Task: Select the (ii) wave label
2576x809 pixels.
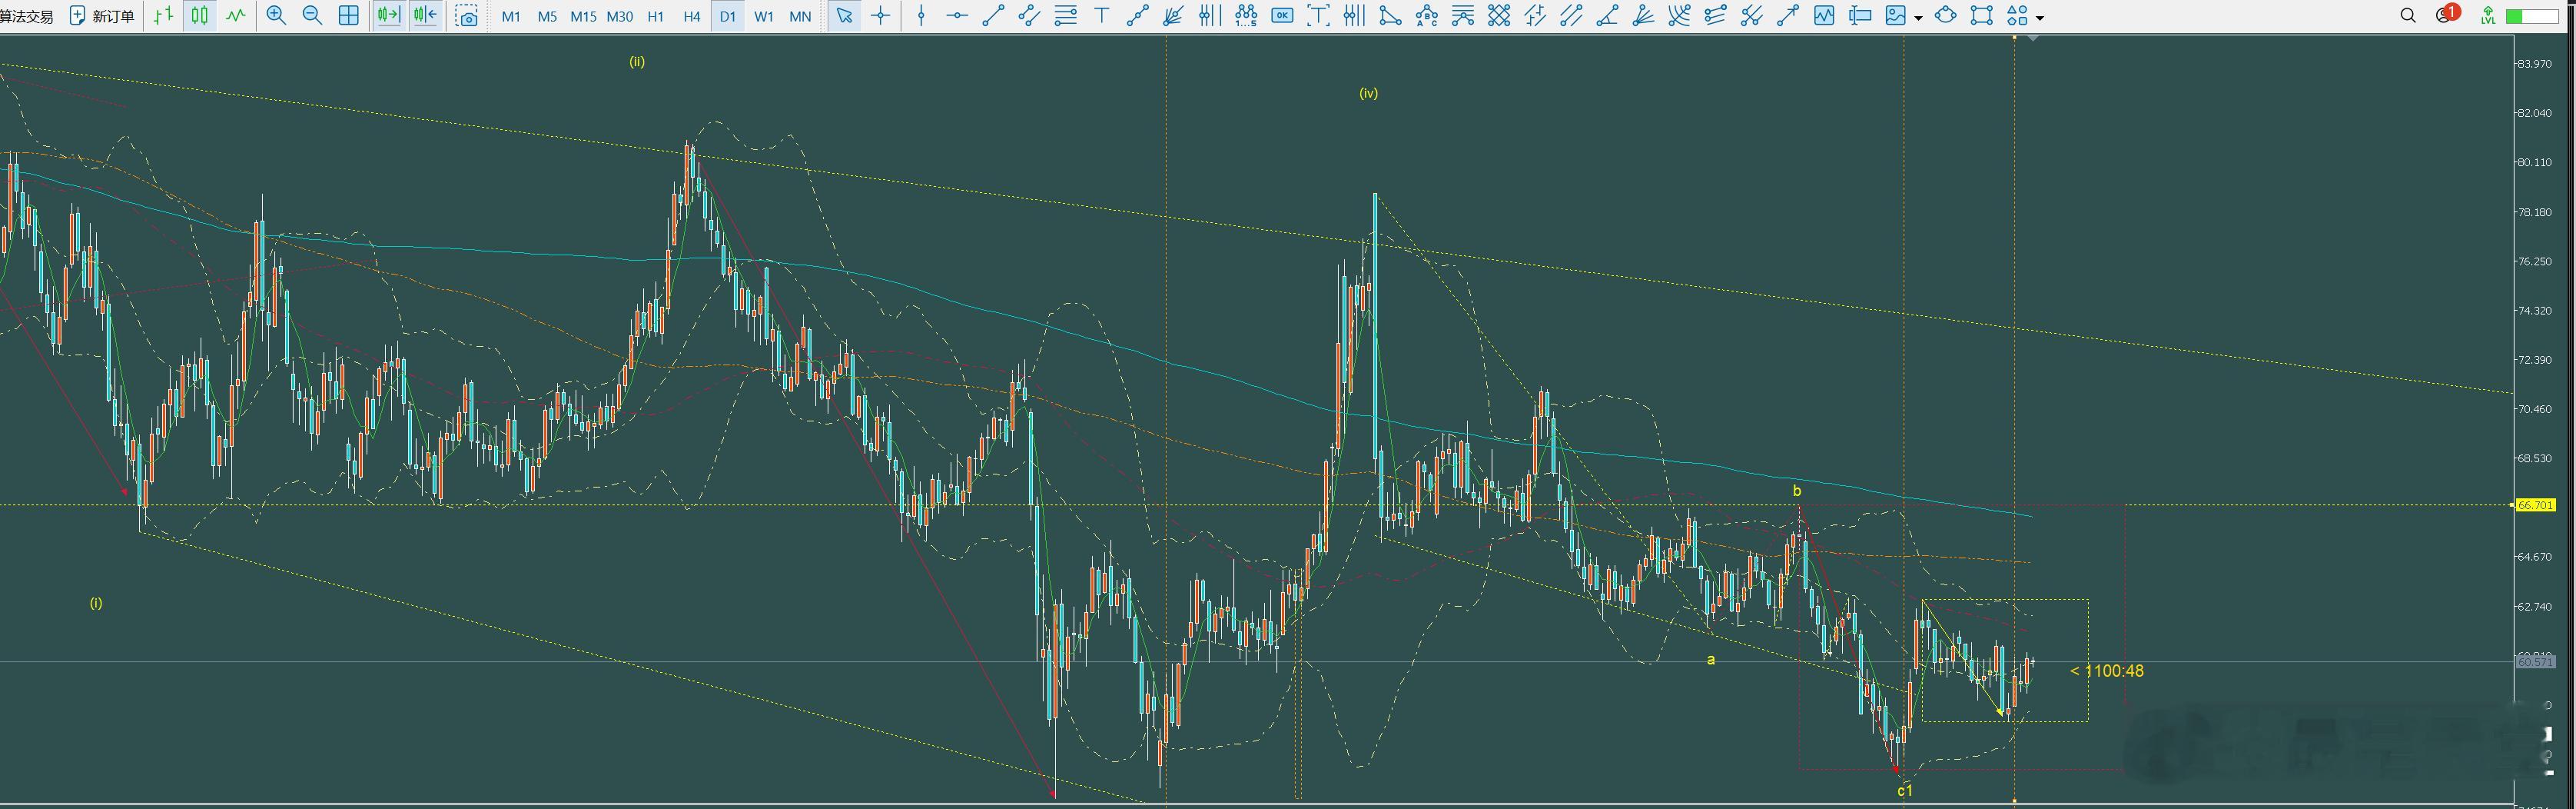Action: pyautogui.click(x=637, y=62)
